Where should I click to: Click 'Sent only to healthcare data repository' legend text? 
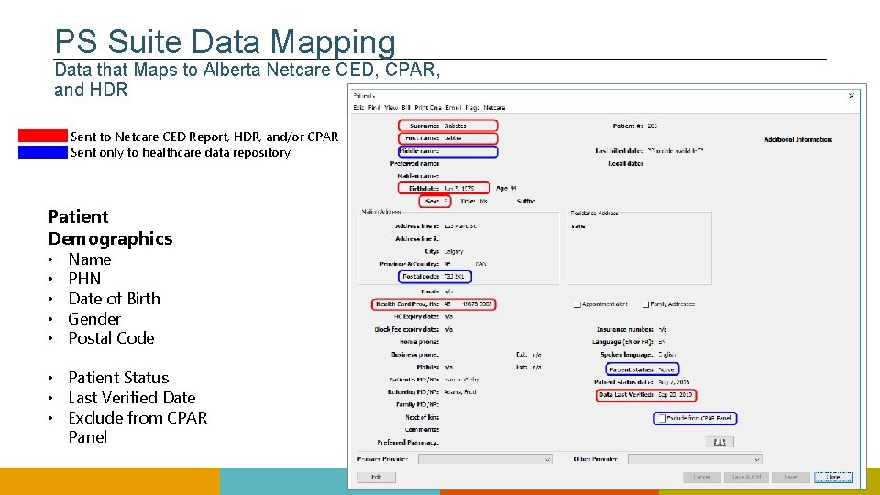pyautogui.click(x=181, y=153)
